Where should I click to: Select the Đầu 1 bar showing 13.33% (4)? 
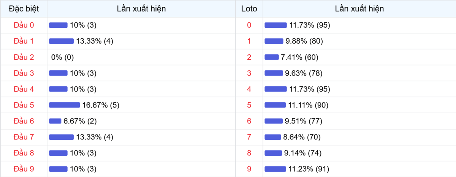(x=61, y=41)
